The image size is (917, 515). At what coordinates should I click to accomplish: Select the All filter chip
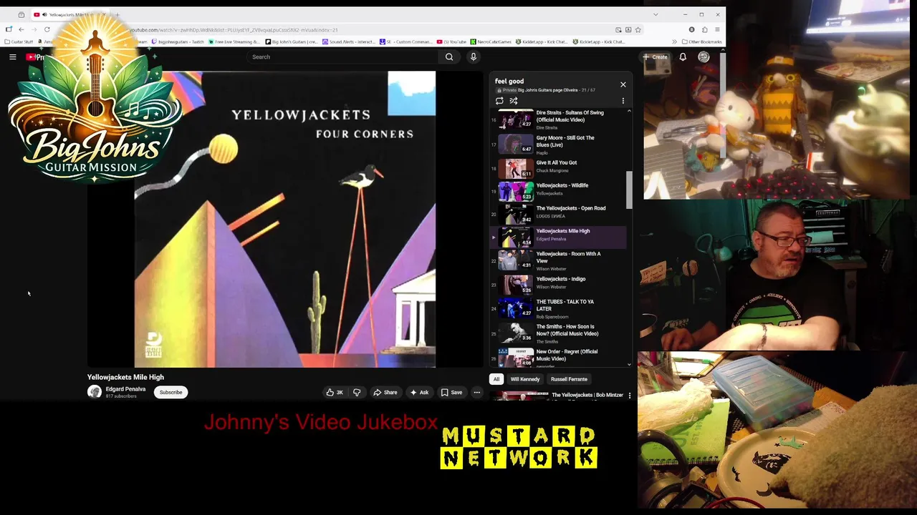[496, 379]
